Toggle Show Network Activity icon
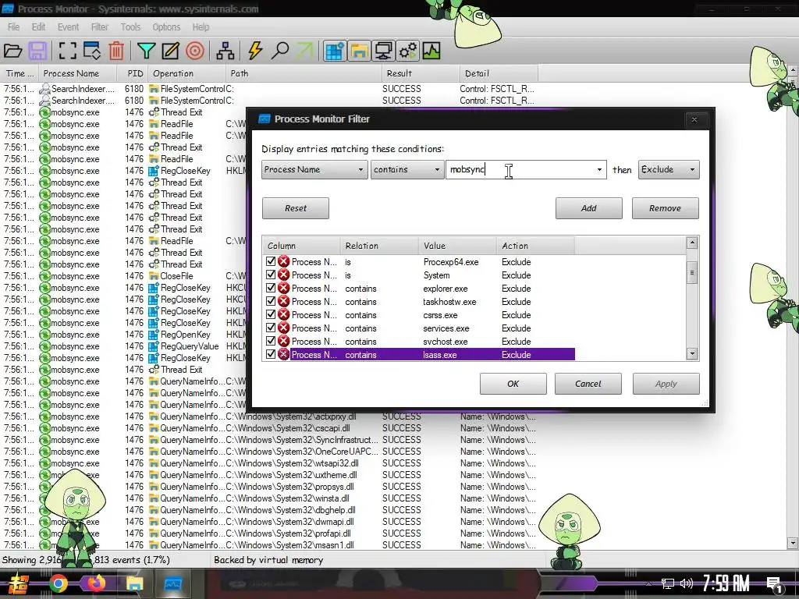Image resolution: width=799 pixels, height=599 pixels. pos(383,51)
